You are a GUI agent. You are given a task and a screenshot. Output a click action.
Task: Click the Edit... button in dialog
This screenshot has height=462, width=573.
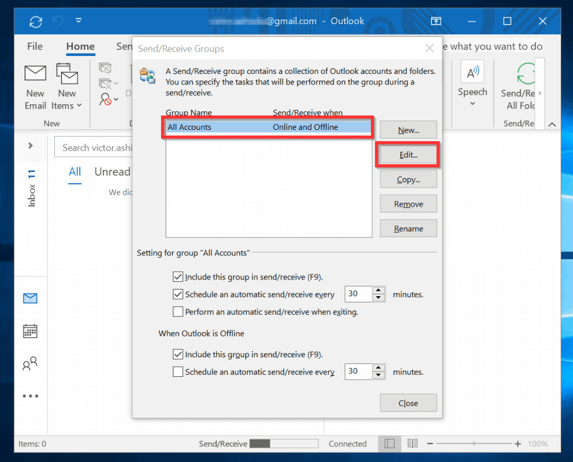pos(408,155)
